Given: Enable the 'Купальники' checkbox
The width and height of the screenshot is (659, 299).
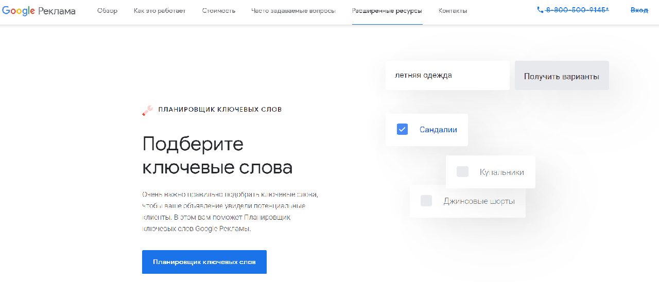Looking at the screenshot, I should (x=462, y=171).
